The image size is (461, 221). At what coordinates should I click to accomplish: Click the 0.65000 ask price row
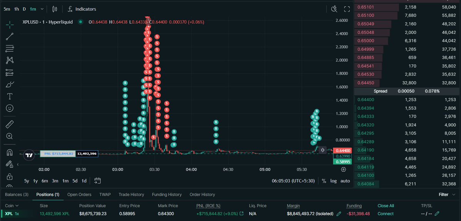click(x=407, y=41)
